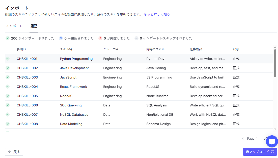Viewport: 278px width, 158px height.
Task: Click the chat support bubble icon
Action: click(272, 141)
